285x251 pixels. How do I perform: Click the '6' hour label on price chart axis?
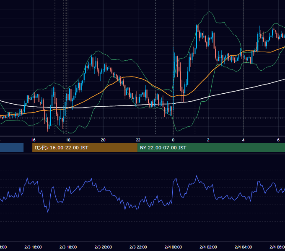point(278,140)
